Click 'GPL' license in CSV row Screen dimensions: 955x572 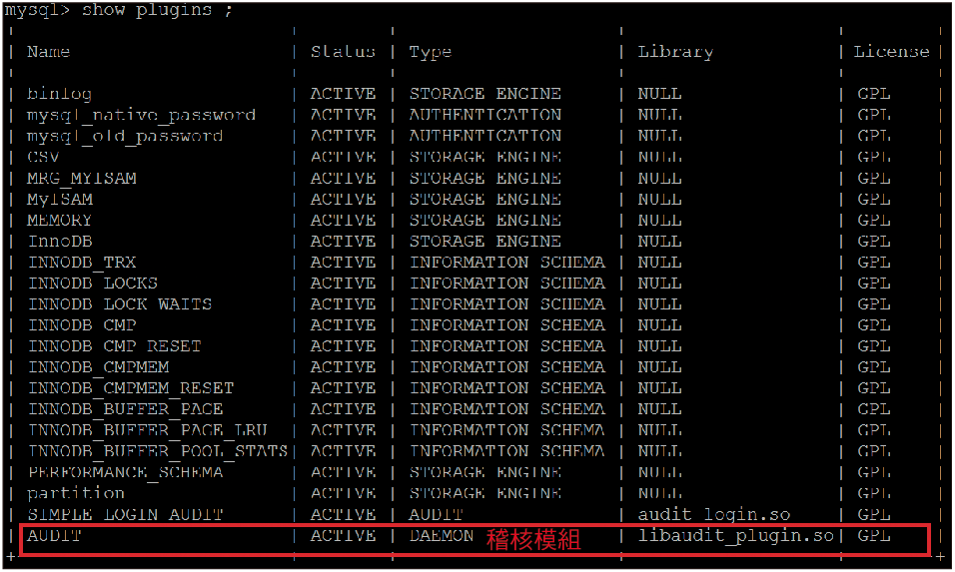[874, 157]
